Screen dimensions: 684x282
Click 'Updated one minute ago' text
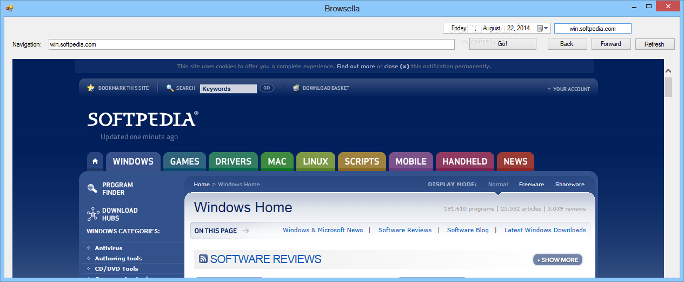coord(139,137)
